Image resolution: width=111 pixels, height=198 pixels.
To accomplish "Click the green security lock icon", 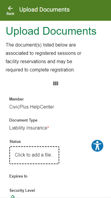I will [x=13, y=197].
